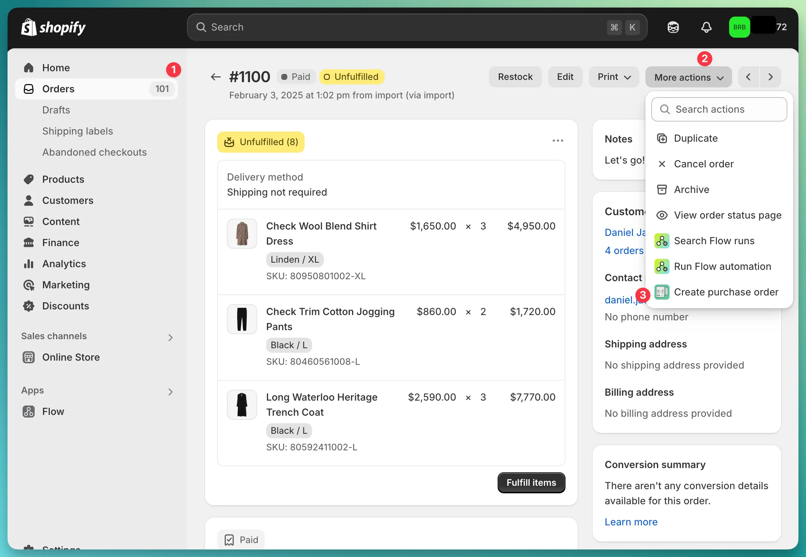Open the BRB account avatar menu
This screenshot has height=557, width=806.
point(739,27)
